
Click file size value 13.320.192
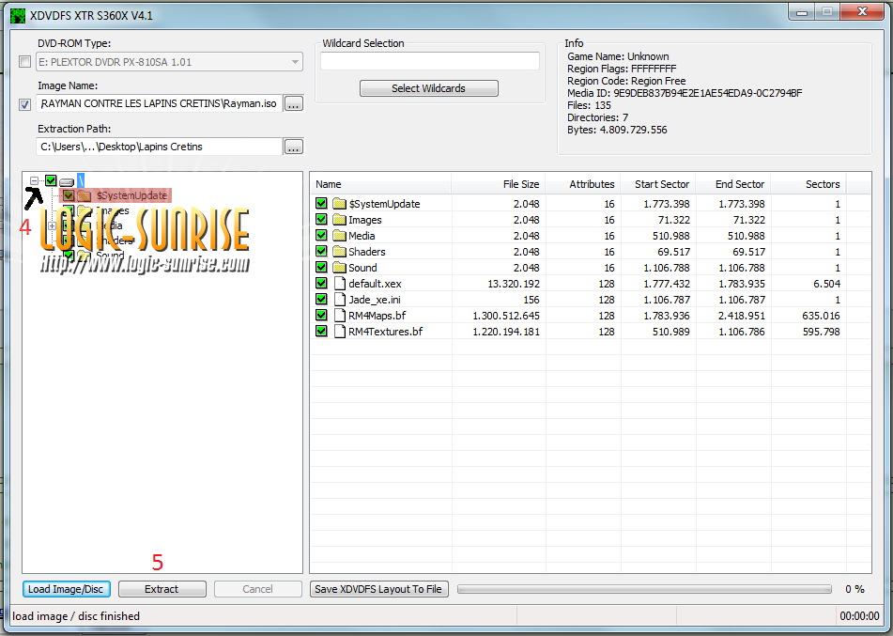(513, 283)
